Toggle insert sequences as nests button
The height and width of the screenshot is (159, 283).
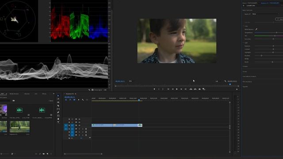[66, 100]
